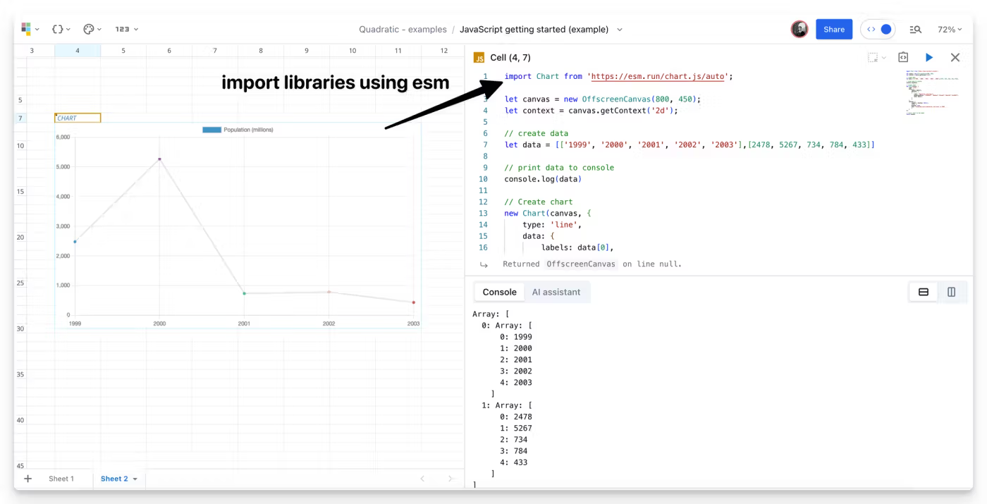
Task: Open the Sheet 2 tab dropdown arrow
Action: tap(135, 479)
